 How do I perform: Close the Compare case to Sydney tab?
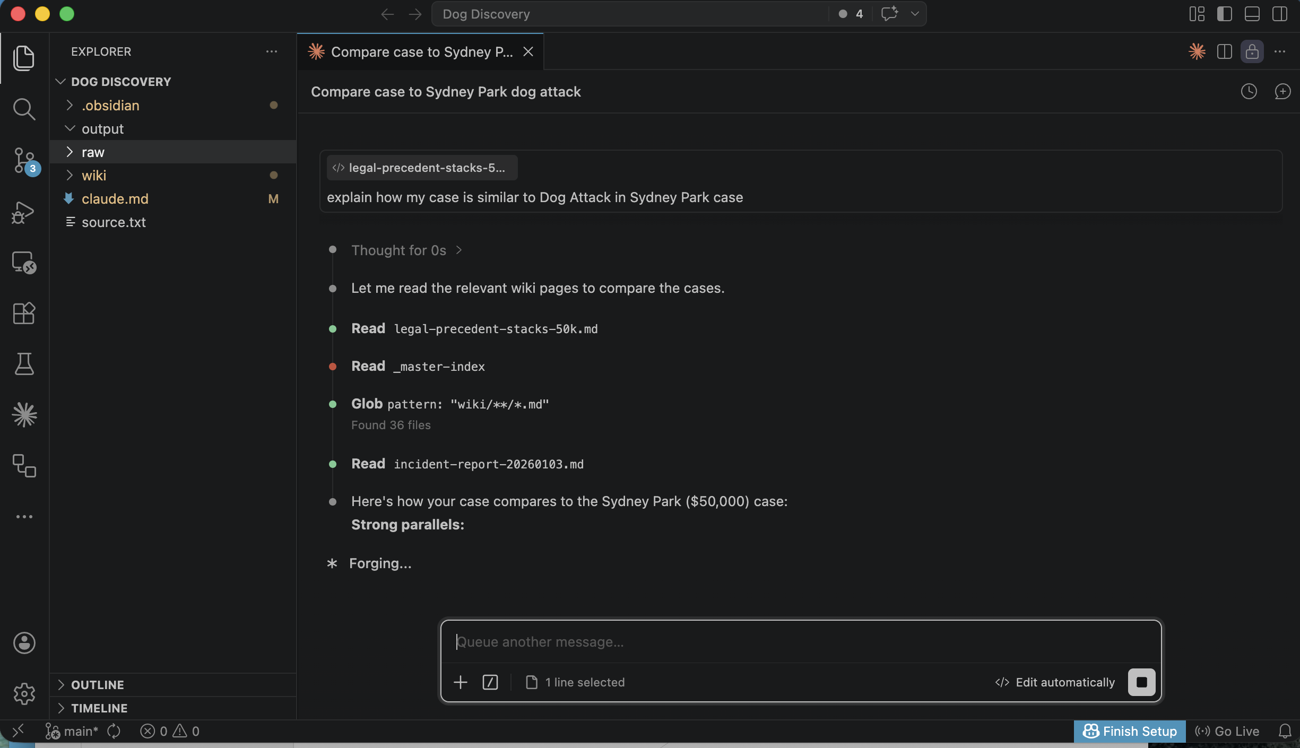(x=528, y=51)
